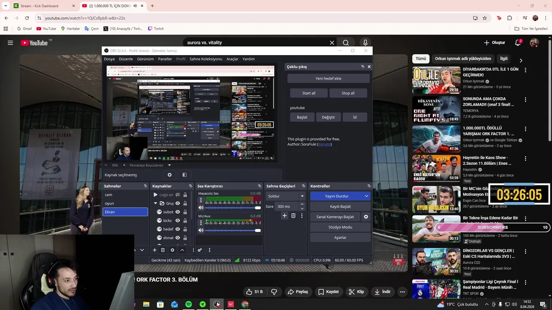This screenshot has width=552, height=310.
Task: Open YouTube notifications bell
Action: (518, 43)
